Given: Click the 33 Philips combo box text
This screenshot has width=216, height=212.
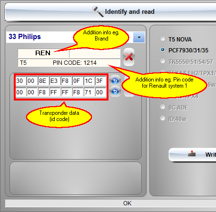Looking at the screenshot, I should (25, 37).
